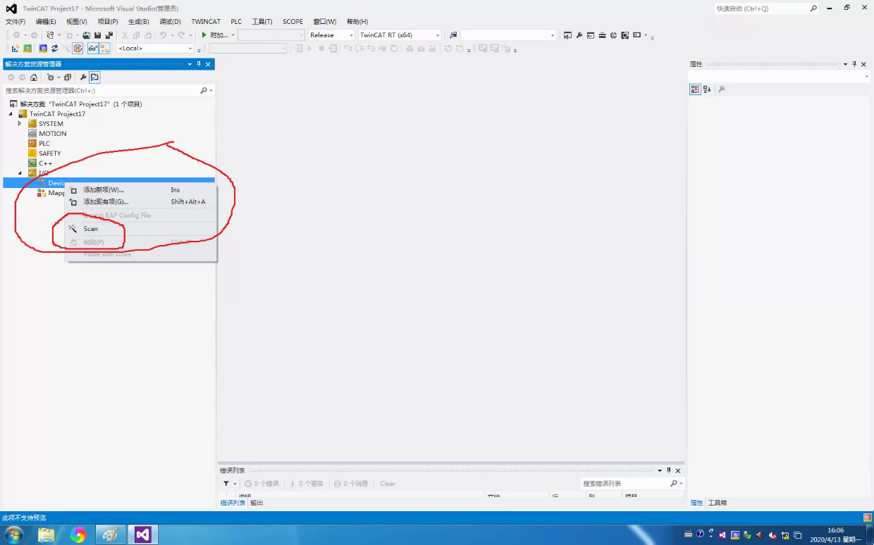874x545 pixels.
Task: Select the PLC tree item
Action: [44, 144]
